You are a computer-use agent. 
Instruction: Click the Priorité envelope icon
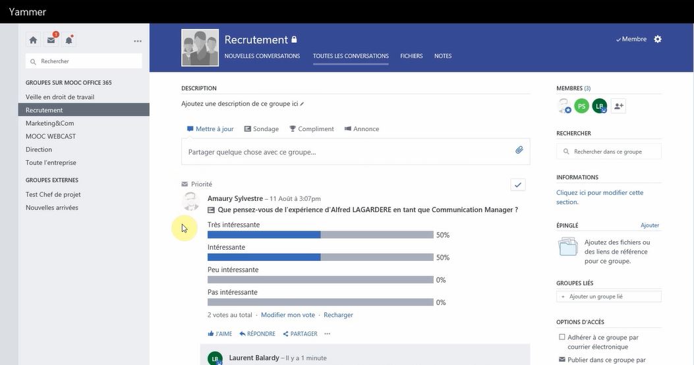(185, 184)
